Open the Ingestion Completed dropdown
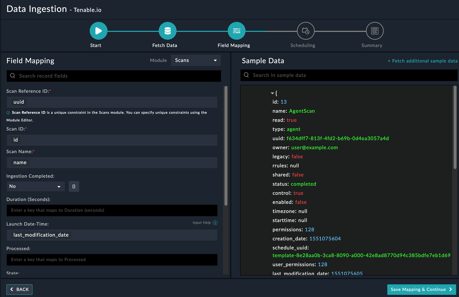The width and height of the screenshot is (459, 297). 36,186
